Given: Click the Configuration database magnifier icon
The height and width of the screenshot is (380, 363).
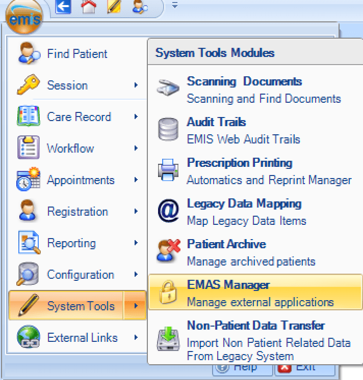Looking at the screenshot, I should [28, 274].
